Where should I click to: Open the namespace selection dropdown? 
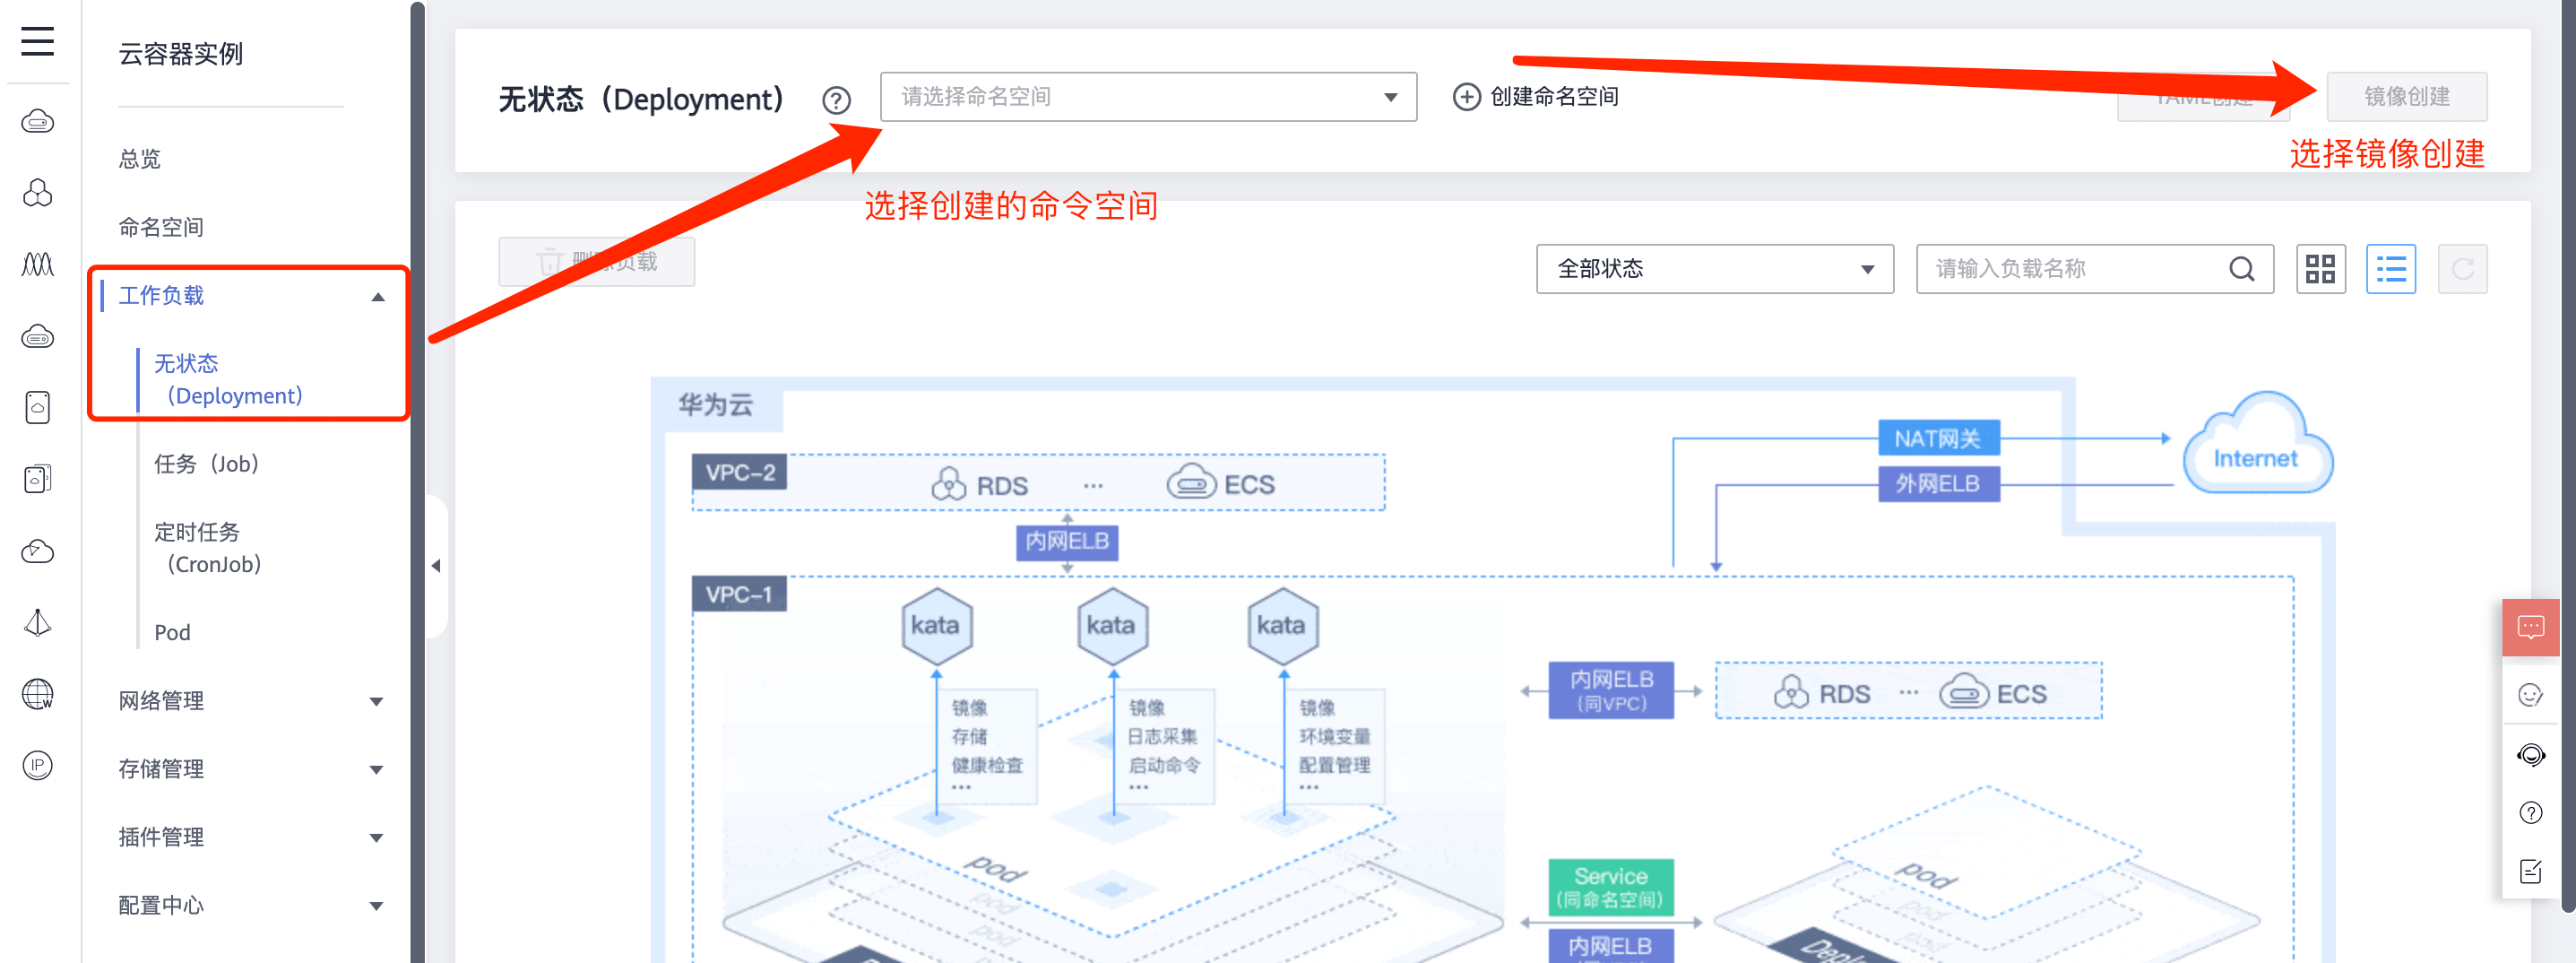pos(1147,97)
